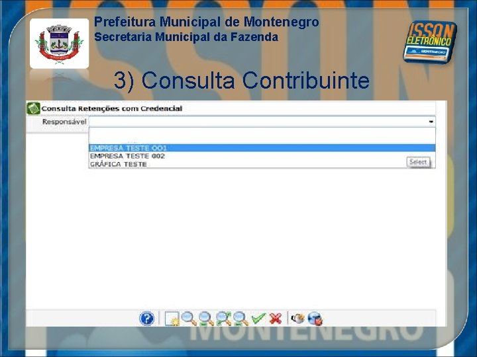The image size is (477, 357).
Task: Click the Responsável dropdown arrow
Action: click(431, 122)
